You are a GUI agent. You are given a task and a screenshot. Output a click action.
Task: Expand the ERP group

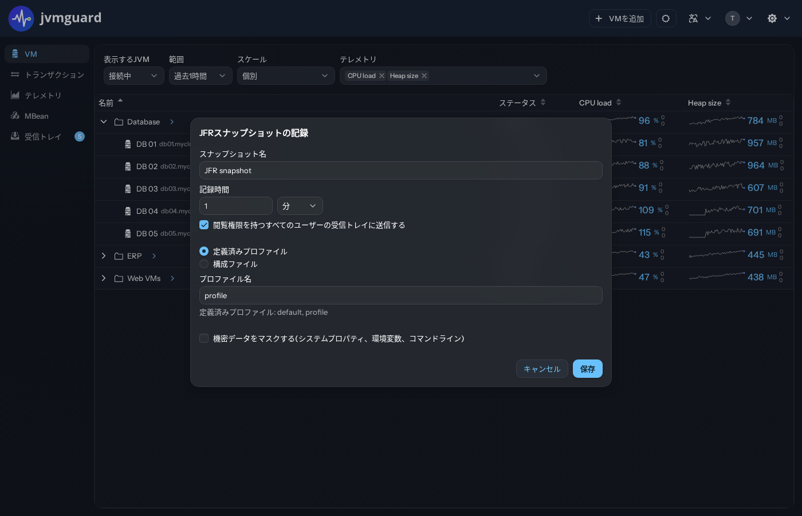104,256
